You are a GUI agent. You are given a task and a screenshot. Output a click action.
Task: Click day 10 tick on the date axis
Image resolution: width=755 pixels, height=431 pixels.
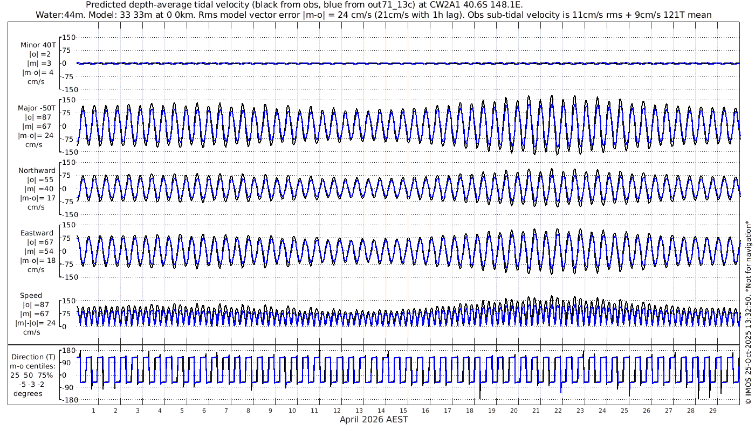pyautogui.click(x=292, y=411)
